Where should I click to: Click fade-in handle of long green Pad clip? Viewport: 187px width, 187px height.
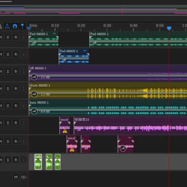tap(91, 37)
